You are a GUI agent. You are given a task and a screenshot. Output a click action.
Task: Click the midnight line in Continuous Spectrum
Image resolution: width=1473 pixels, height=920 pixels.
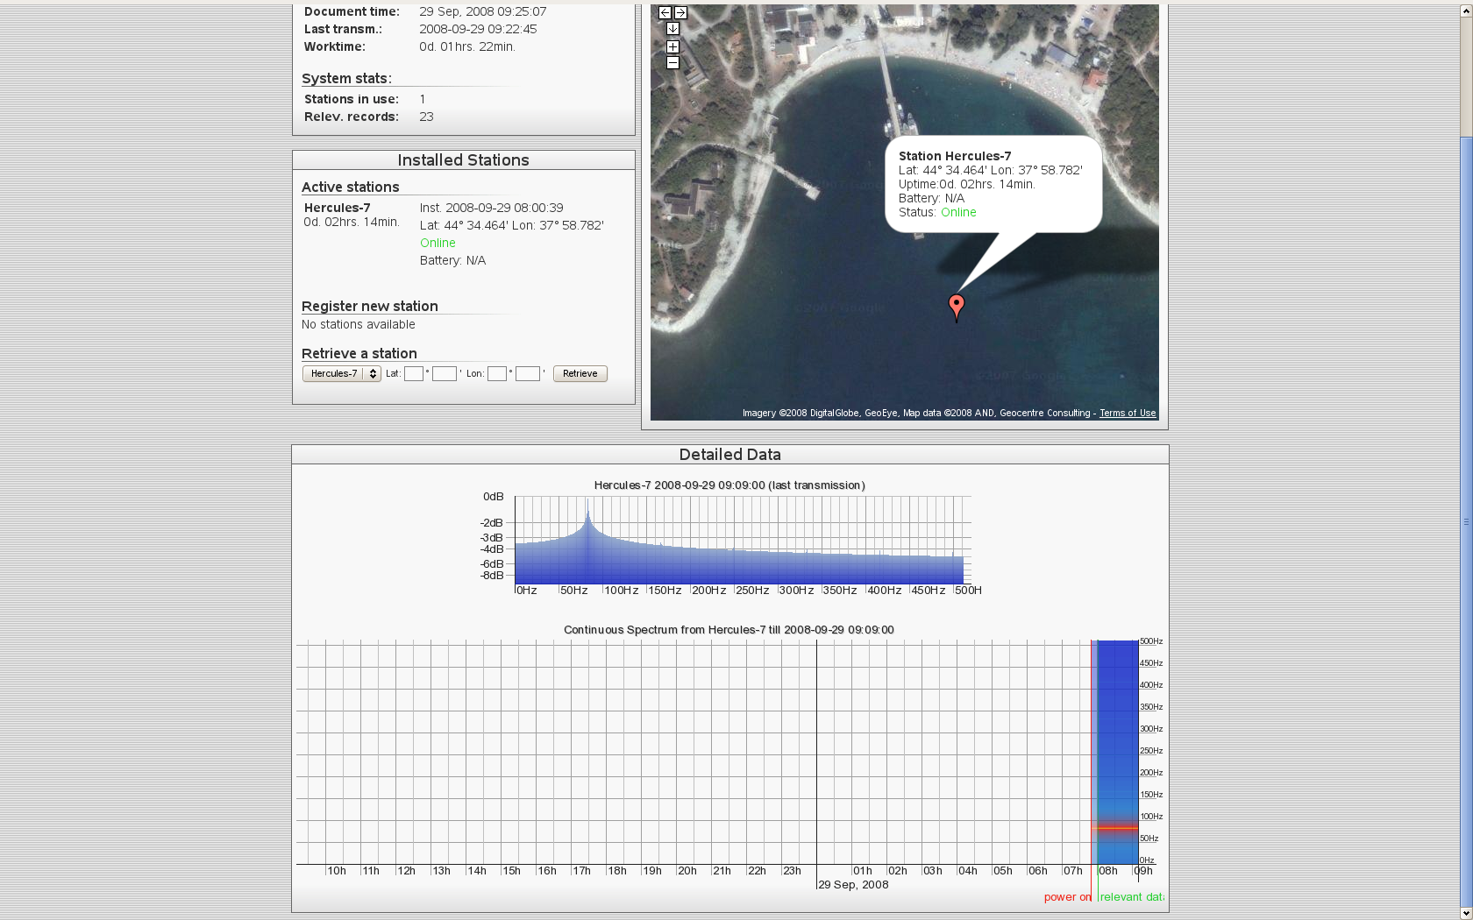(x=817, y=752)
